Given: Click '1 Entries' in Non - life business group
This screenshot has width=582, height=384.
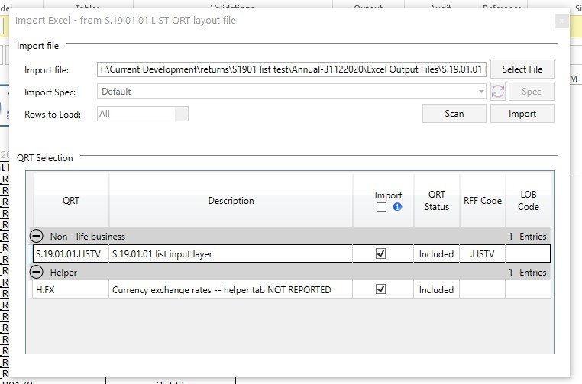Looking at the screenshot, I should pyautogui.click(x=528, y=236).
